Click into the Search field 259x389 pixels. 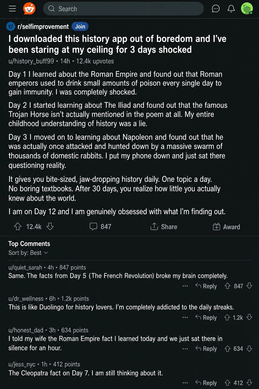(x=123, y=9)
